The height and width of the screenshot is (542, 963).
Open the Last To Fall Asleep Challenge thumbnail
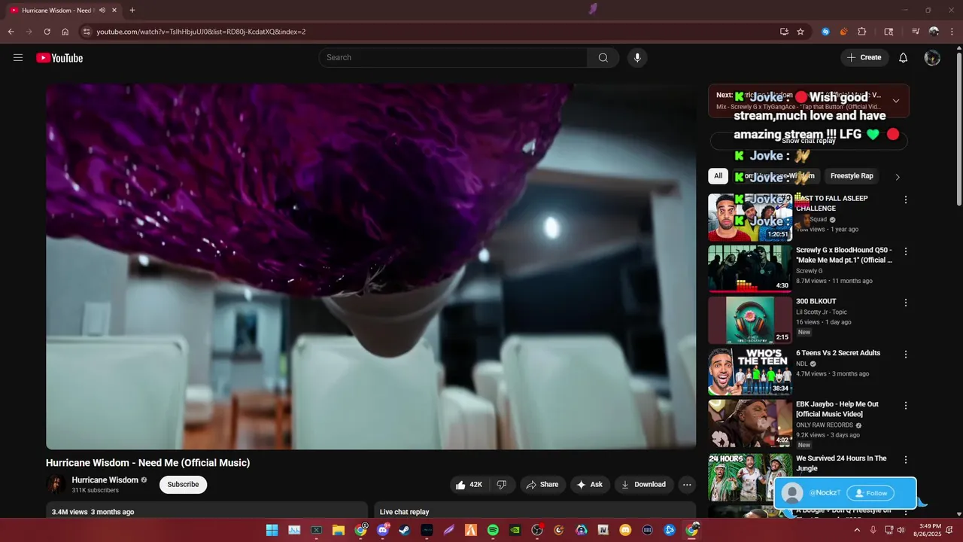[x=750, y=218]
